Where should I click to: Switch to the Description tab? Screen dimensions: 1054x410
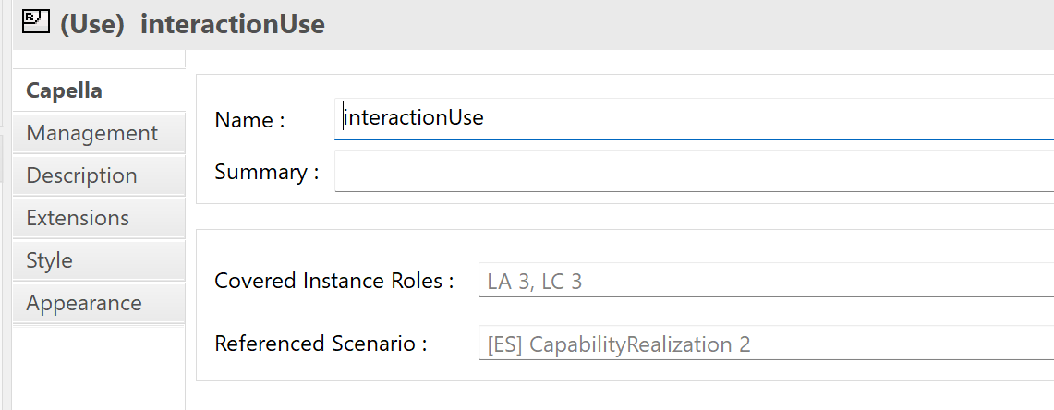click(x=82, y=175)
